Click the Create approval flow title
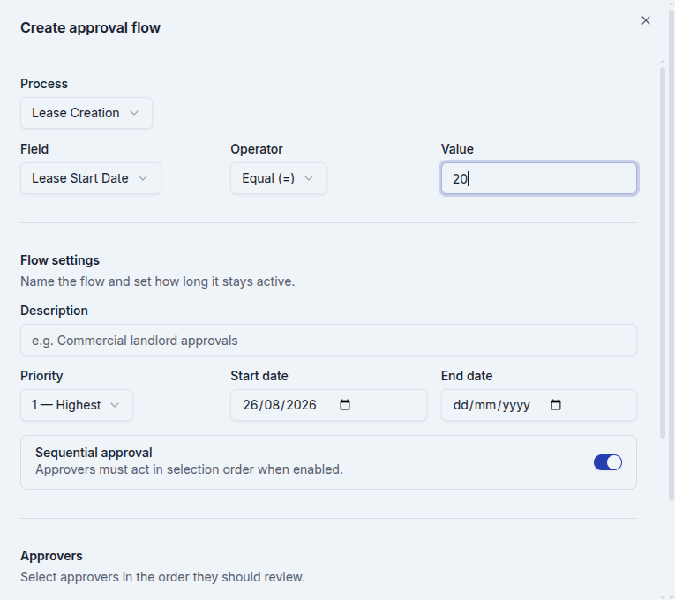This screenshot has height=600, width=675. [x=90, y=27]
